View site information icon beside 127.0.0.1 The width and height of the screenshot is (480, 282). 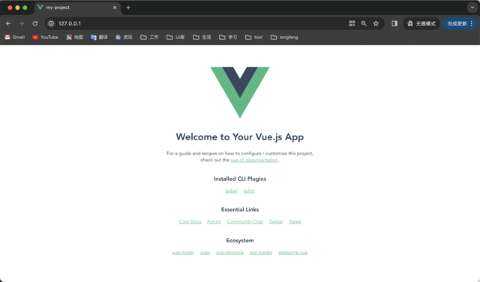pyautogui.click(x=51, y=23)
